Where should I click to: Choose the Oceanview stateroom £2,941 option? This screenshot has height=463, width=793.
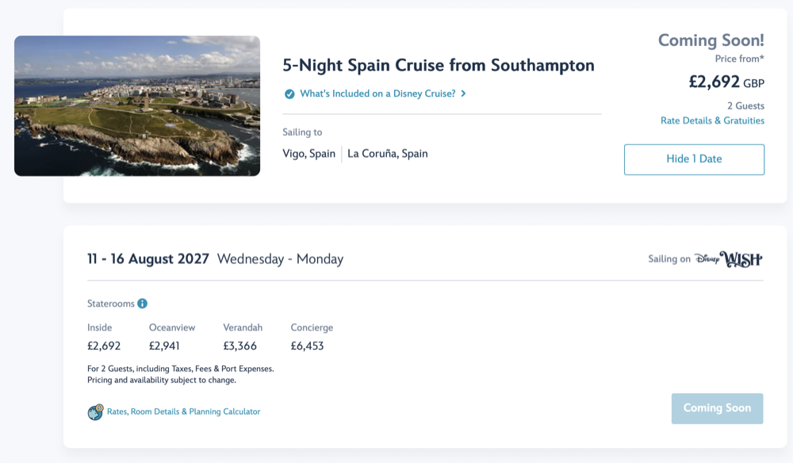171,346
